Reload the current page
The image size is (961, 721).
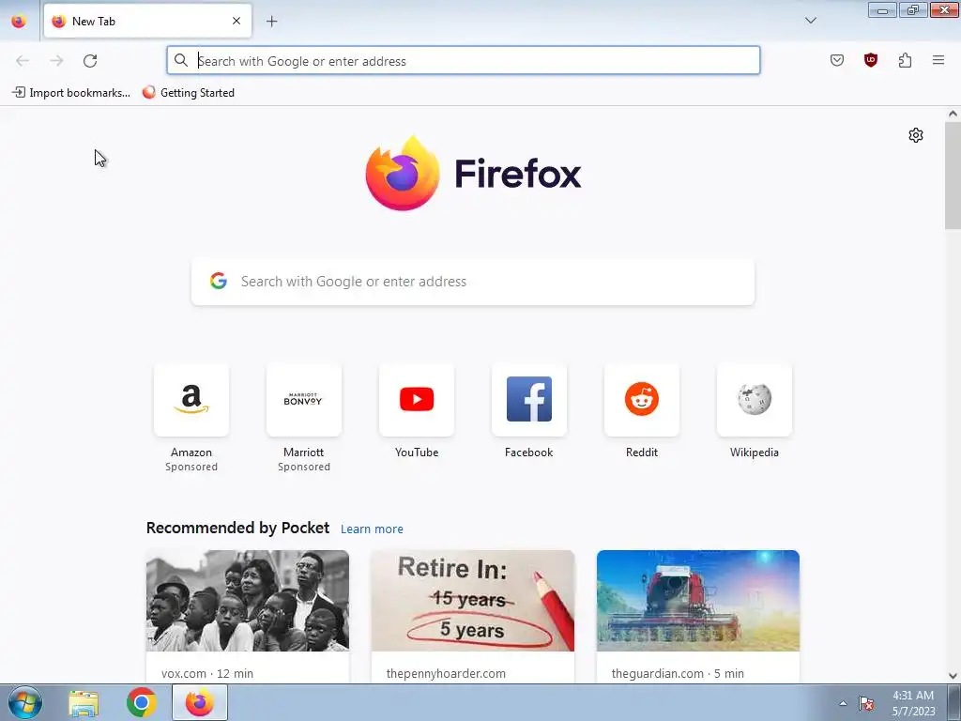tap(90, 61)
